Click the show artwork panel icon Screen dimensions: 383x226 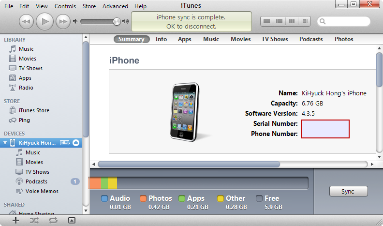pyautogui.click(x=72, y=221)
